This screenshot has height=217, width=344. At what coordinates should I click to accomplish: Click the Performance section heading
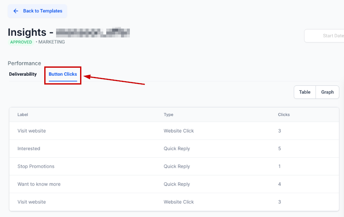pos(24,64)
